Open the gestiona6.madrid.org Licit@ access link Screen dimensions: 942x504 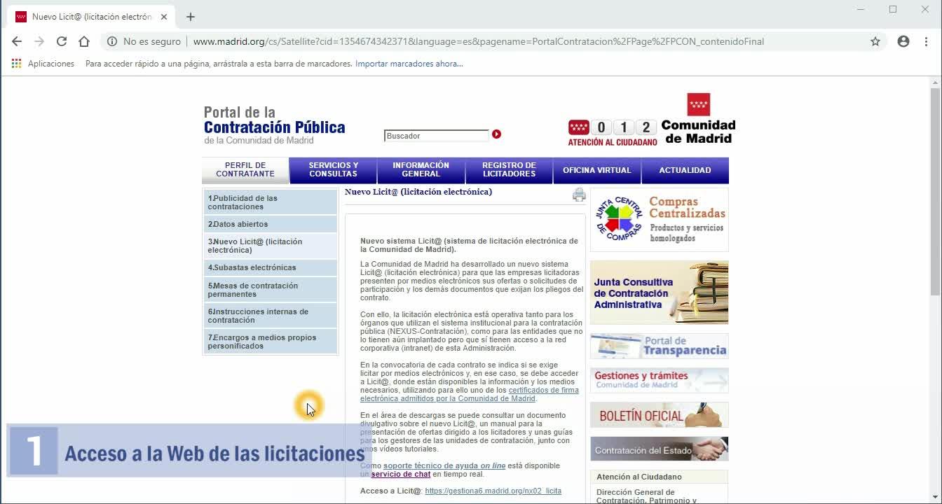[493, 491]
